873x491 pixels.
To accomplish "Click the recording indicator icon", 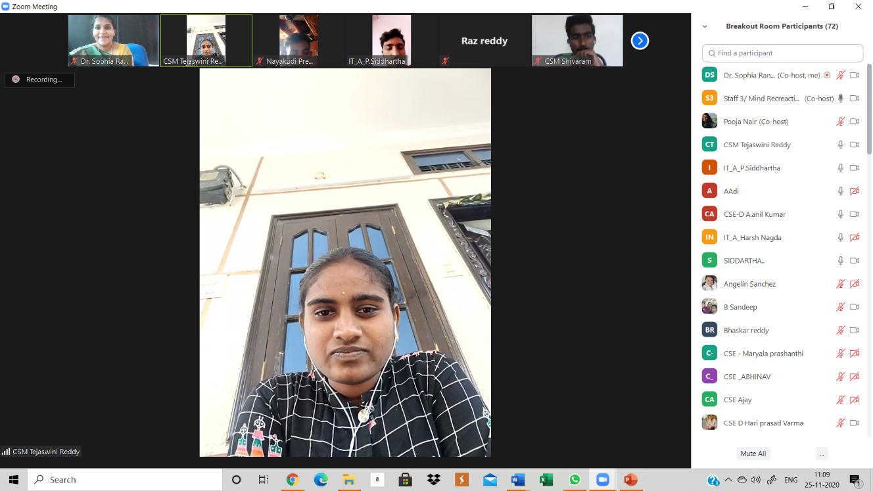I will click(x=16, y=80).
